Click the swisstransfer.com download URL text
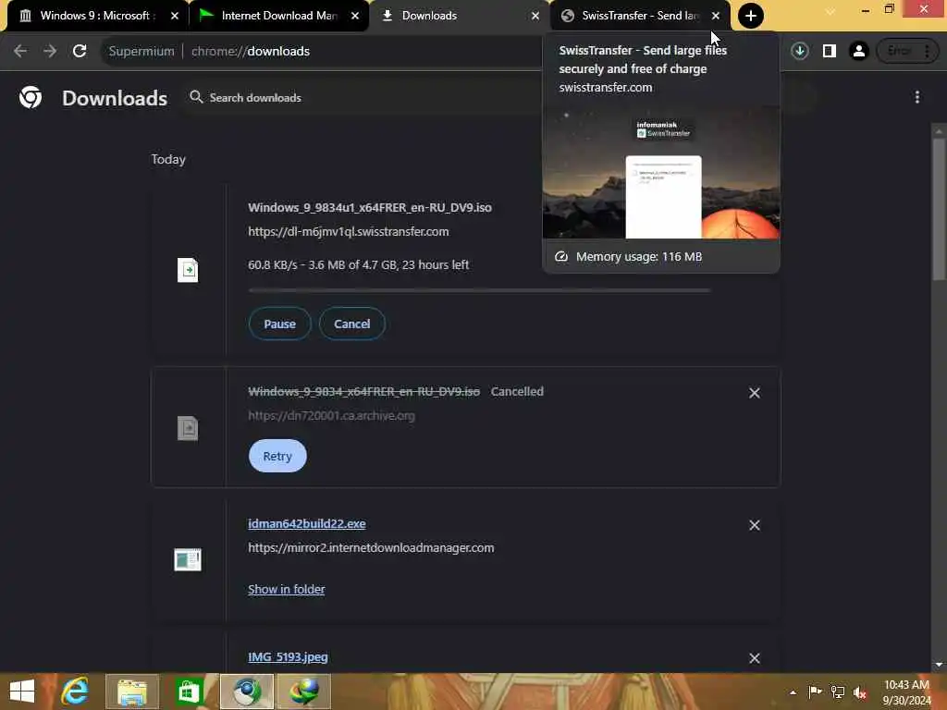 (x=349, y=232)
